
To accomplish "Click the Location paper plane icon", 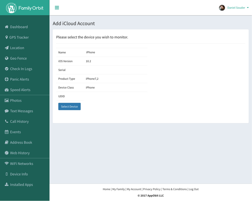I will (7, 48).
